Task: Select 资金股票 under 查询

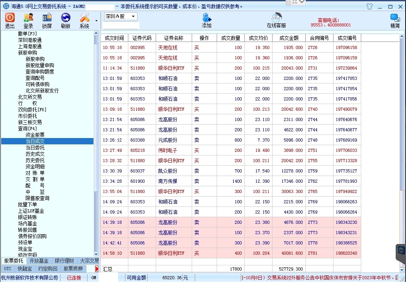Action: pos(35,135)
